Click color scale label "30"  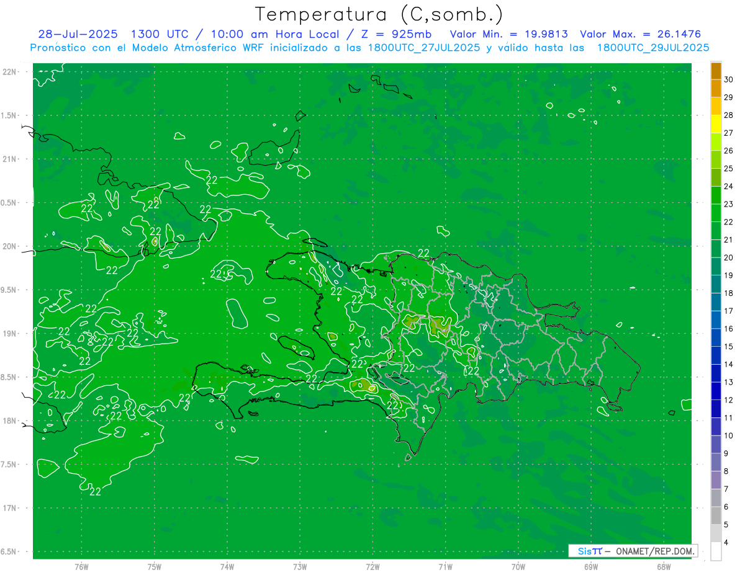tap(728, 79)
